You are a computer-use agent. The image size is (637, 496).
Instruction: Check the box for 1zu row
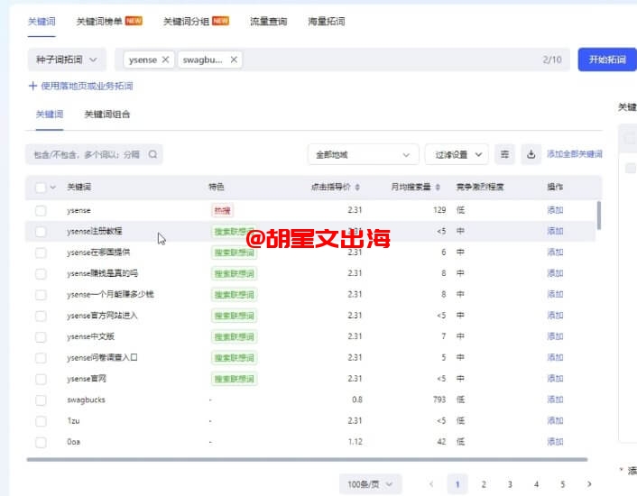[41, 421]
